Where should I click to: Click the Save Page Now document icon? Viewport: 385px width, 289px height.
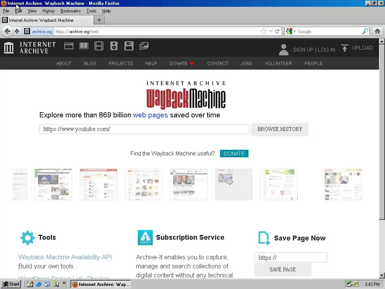264,238
